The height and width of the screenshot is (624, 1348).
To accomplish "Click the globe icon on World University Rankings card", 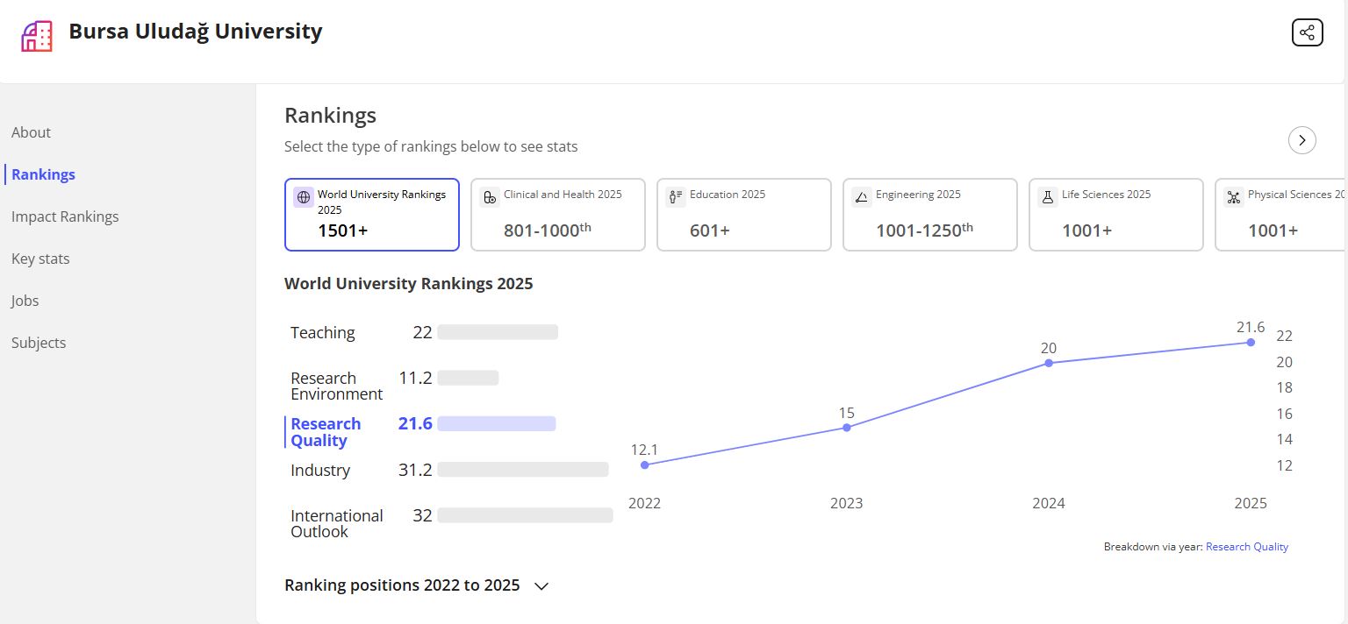I will click(x=304, y=197).
